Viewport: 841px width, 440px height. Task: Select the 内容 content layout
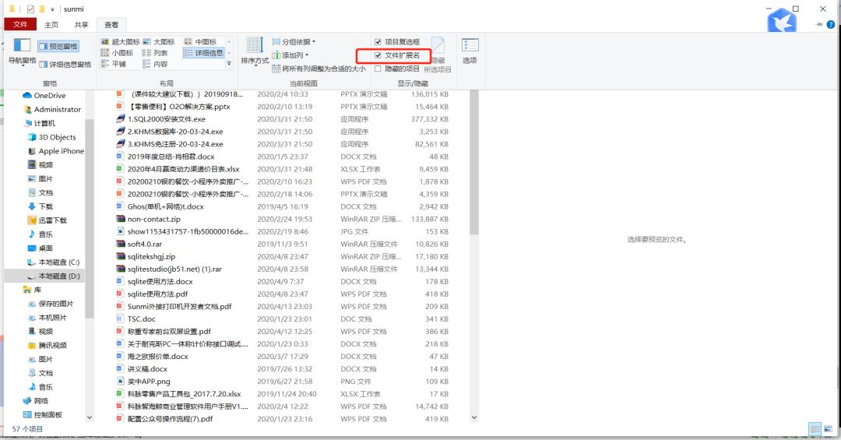tap(155, 65)
